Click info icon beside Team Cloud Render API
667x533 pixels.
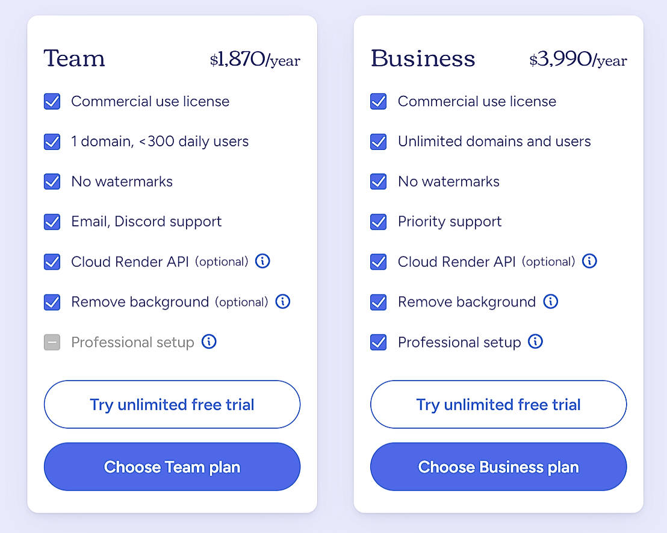pyautogui.click(x=262, y=261)
